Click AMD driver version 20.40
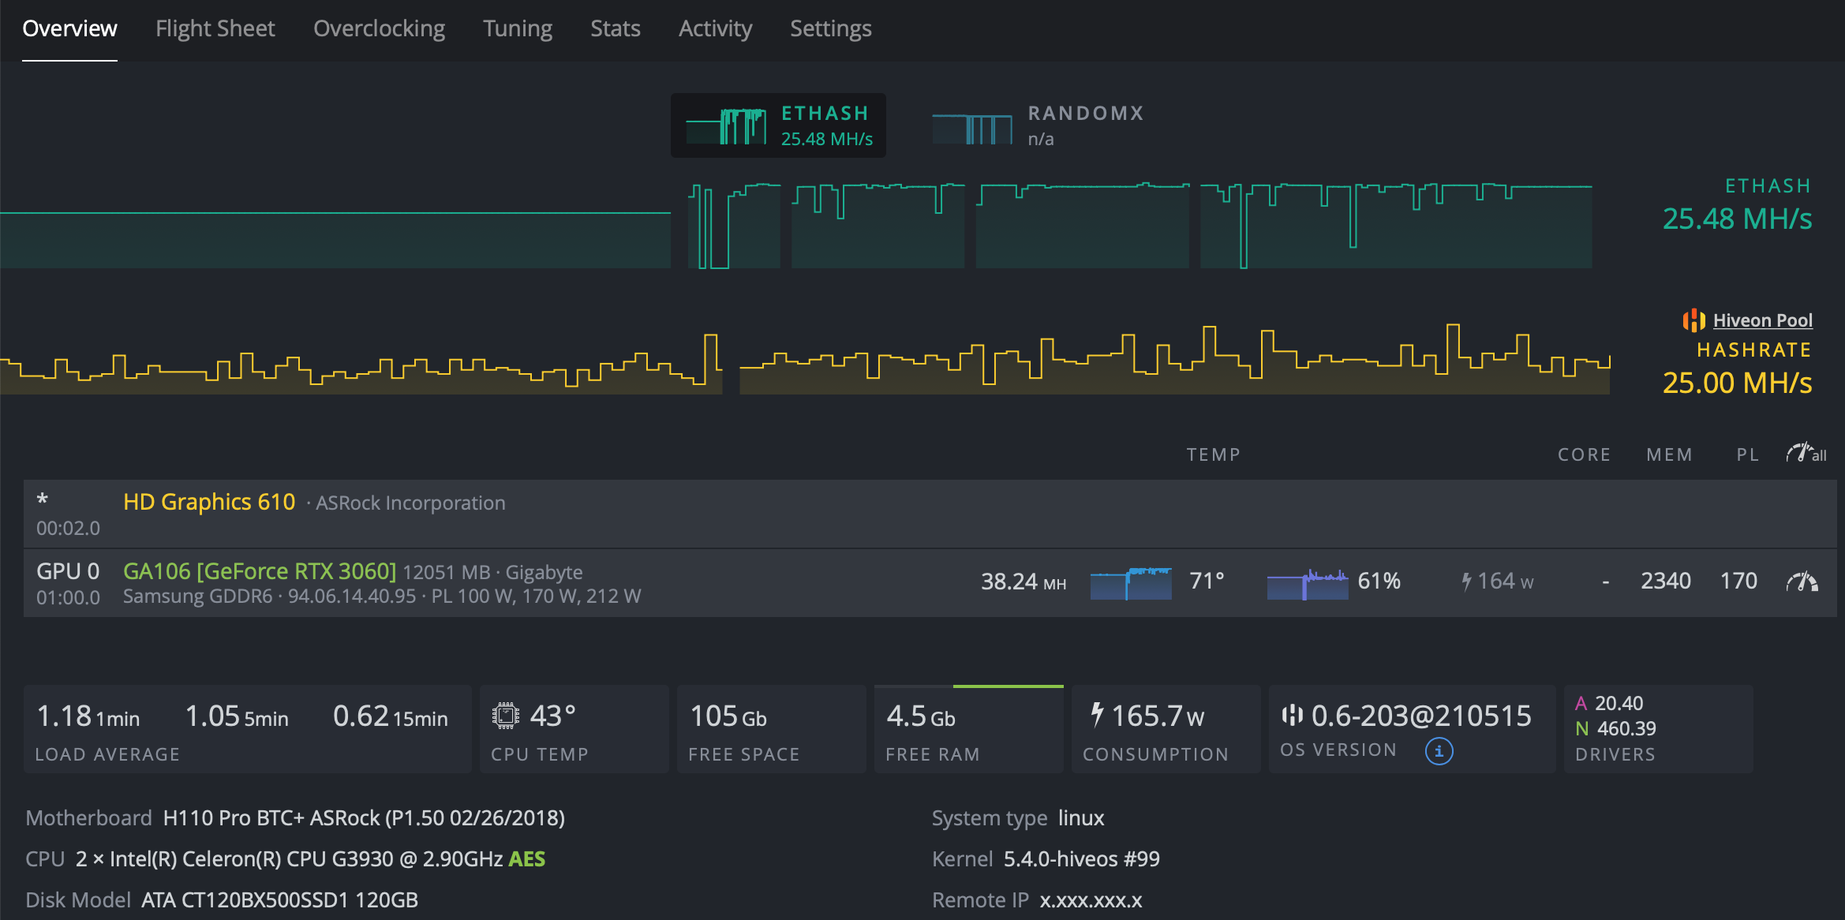The width and height of the screenshot is (1845, 920). pyautogui.click(x=1619, y=703)
